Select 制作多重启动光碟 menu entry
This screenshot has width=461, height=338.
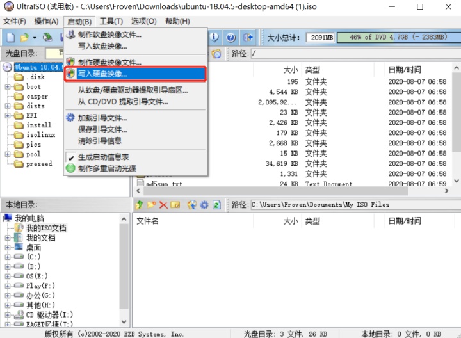point(135,168)
